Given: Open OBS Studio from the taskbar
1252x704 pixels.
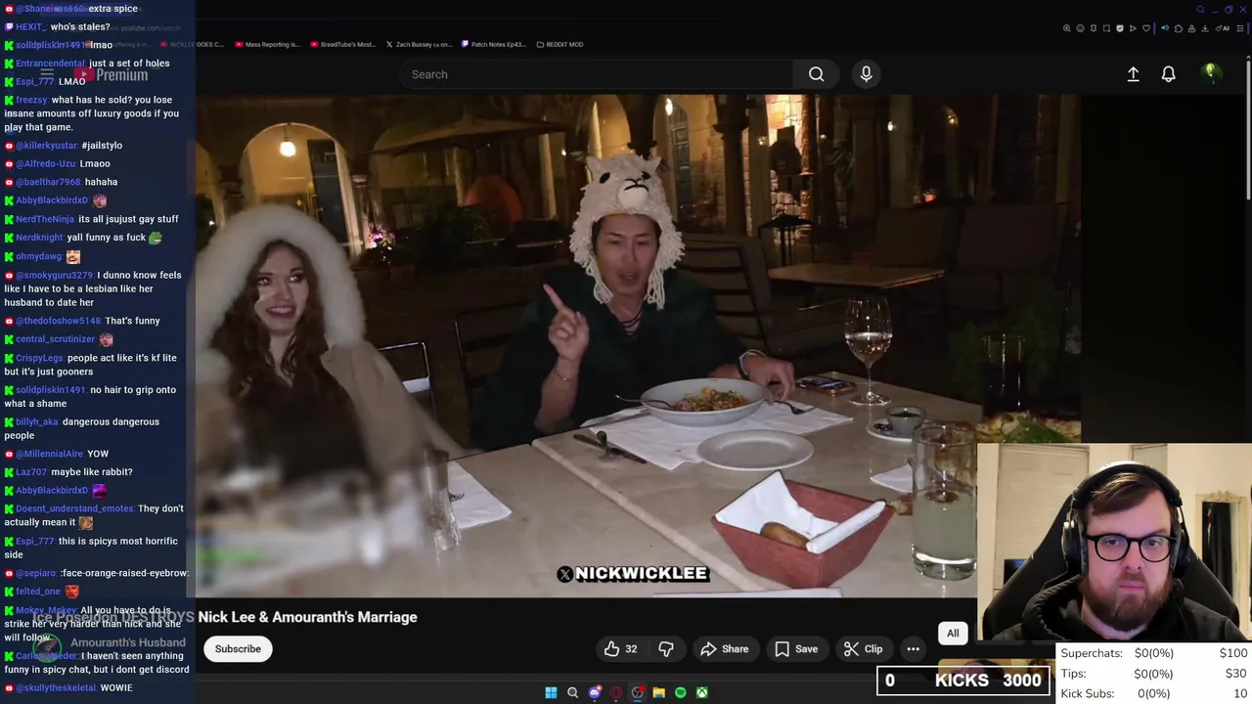Looking at the screenshot, I should pyautogui.click(x=638, y=692).
